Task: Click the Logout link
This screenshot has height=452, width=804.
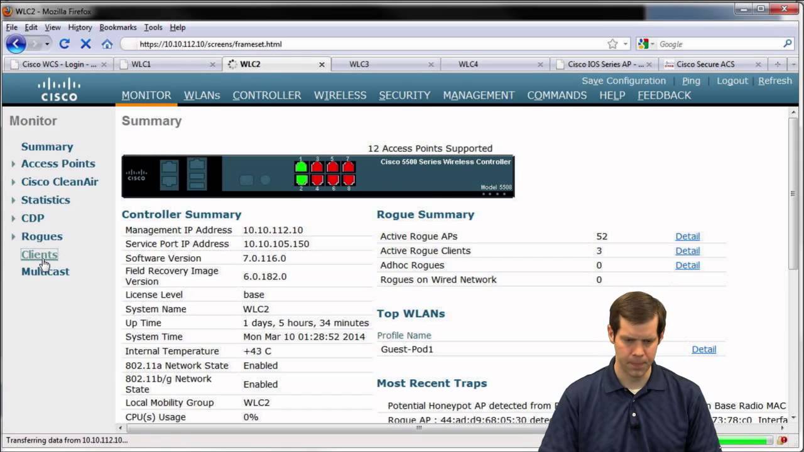Action: pos(732,81)
